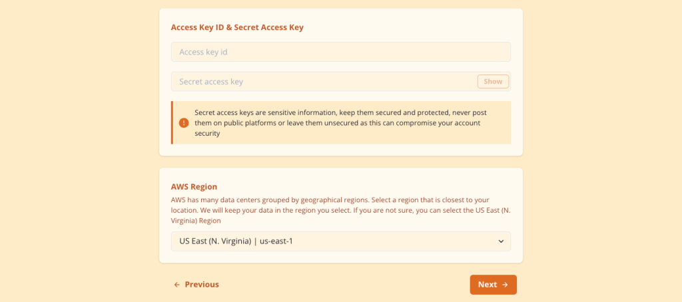The width and height of the screenshot is (682, 302).
Task: Click the orange exclamation warning icon
Action: click(x=184, y=123)
